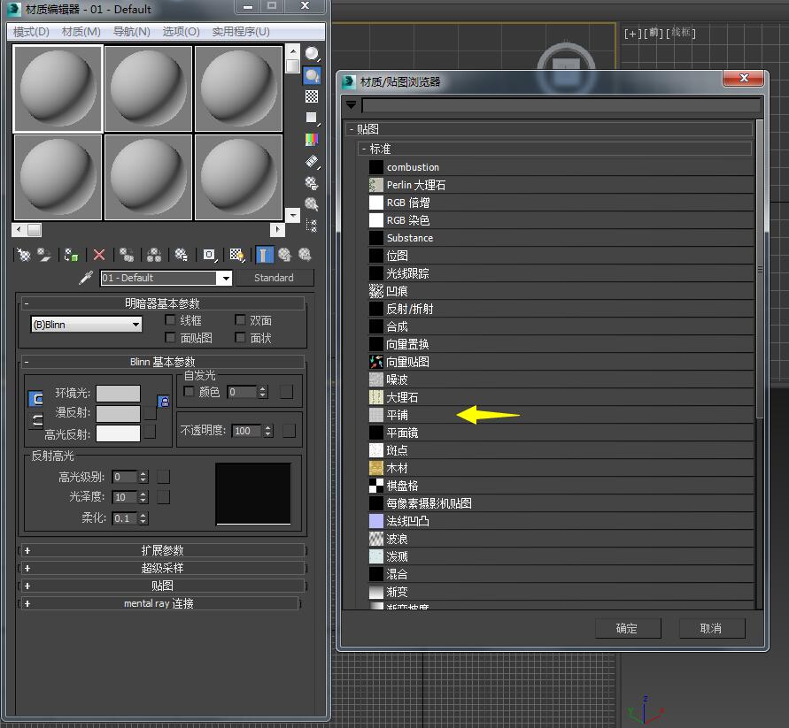This screenshot has height=728, width=789.
Task: Select the Get Material icon
Action: pyautogui.click(x=22, y=255)
